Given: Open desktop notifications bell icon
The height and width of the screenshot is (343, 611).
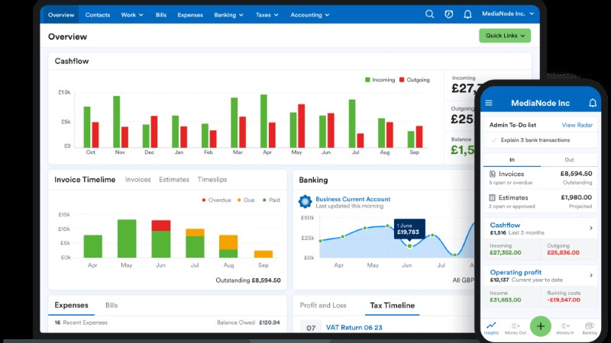Looking at the screenshot, I should [467, 14].
